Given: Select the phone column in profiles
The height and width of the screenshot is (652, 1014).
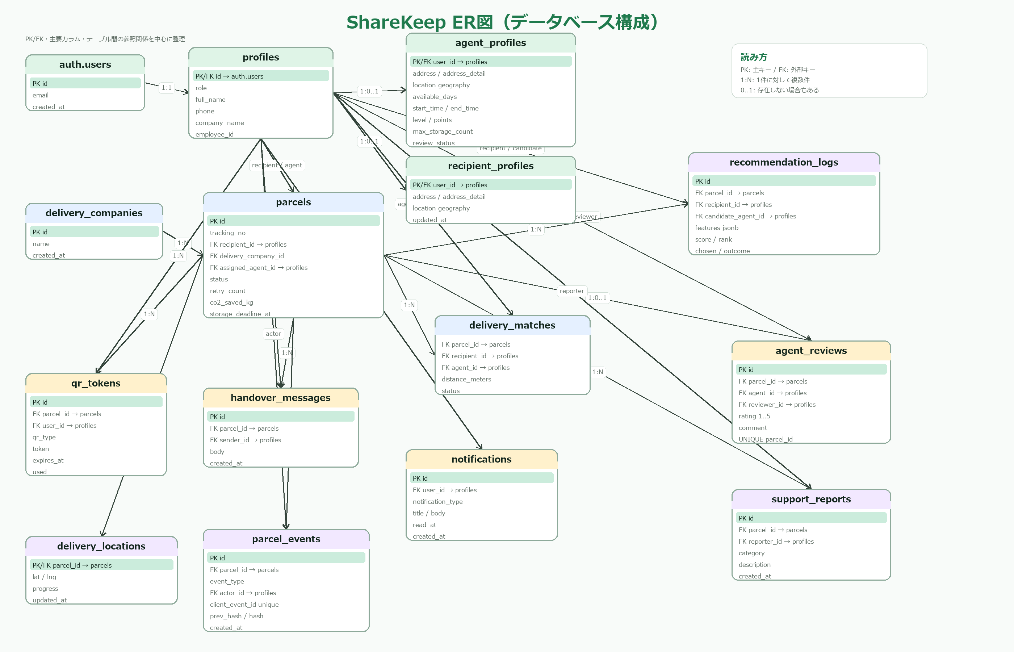Looking at the screenshot, I should pos(205,111).
